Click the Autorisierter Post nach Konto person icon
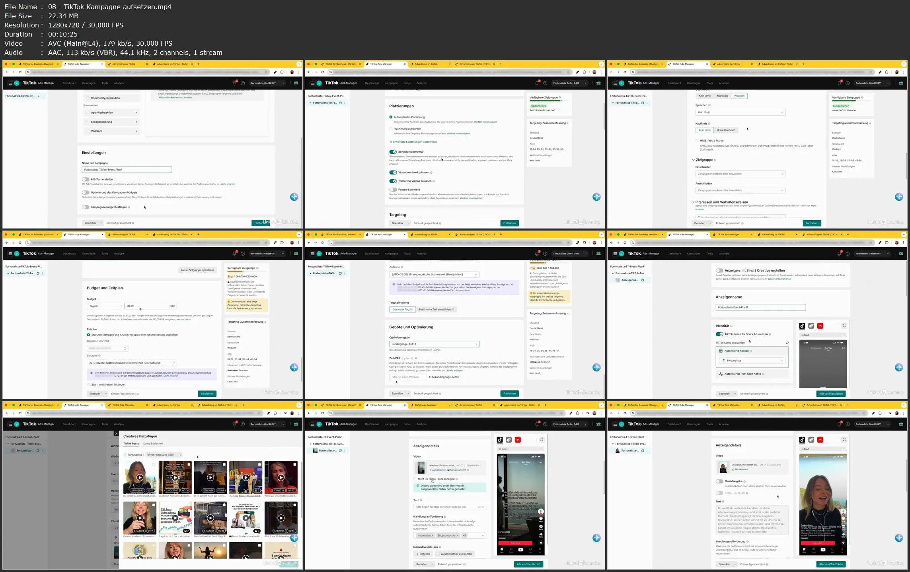 click(721, 374)
